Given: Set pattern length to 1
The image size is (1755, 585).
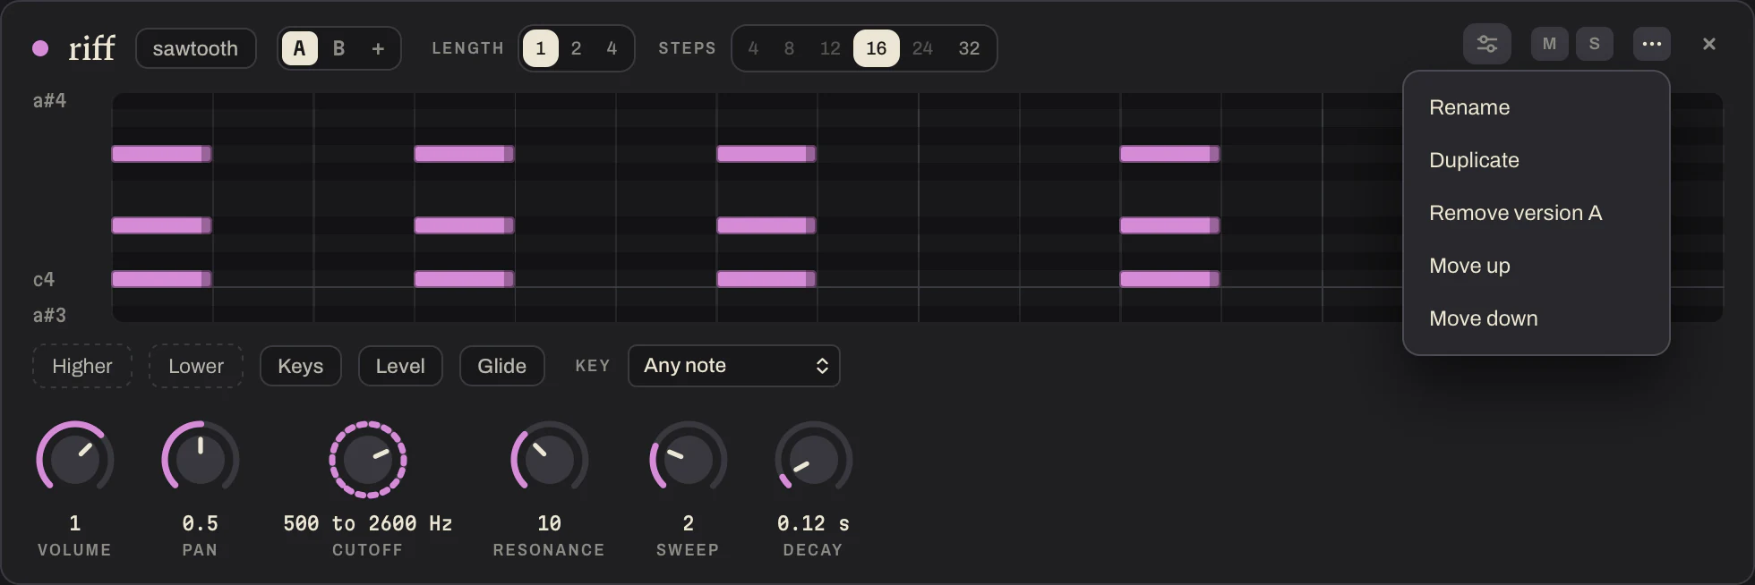Looking at the screenshot, I should coord(541,48).
